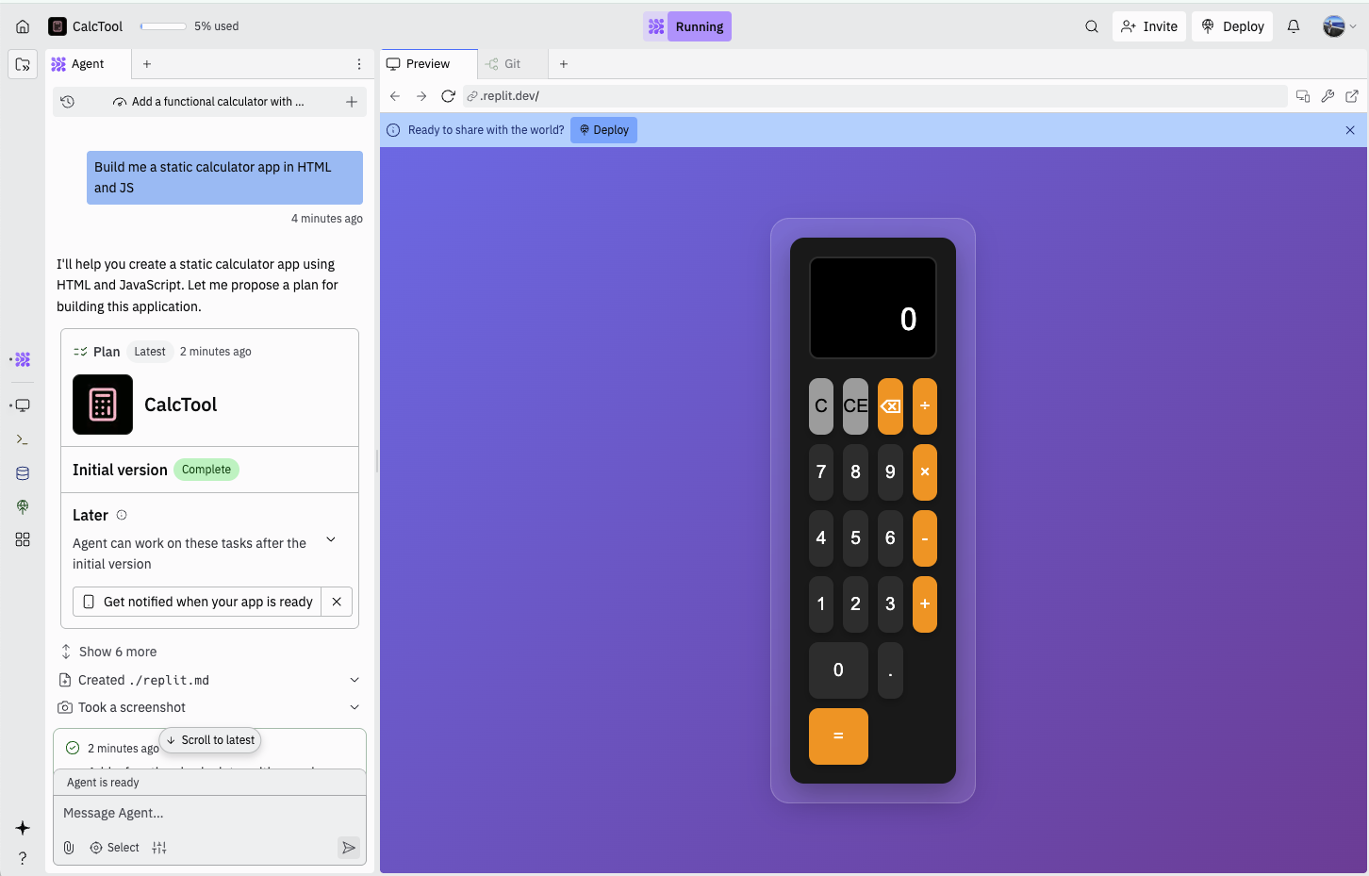1369x876 pixels.
Task: Open new tab beside Git
Action: (x=564, y=64)
